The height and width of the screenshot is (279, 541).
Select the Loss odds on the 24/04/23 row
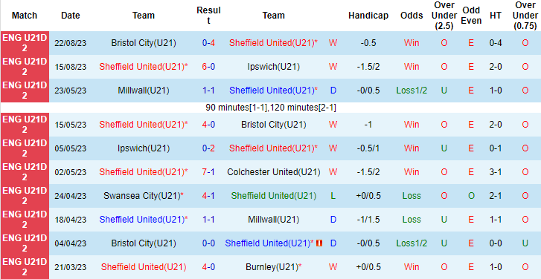(x=412, y=196)
